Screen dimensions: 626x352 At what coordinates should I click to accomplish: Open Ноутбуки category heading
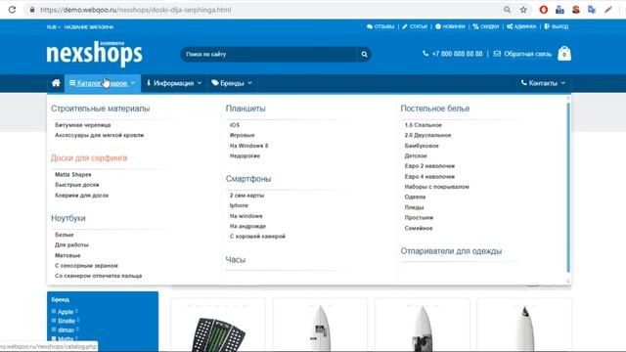[68, 218]
